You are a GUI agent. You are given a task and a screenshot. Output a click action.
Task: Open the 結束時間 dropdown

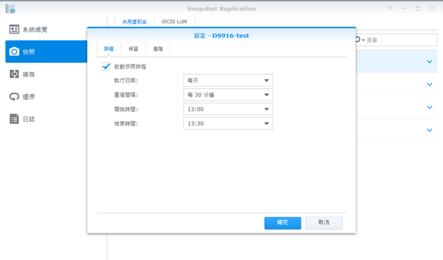tap(228, 124)
